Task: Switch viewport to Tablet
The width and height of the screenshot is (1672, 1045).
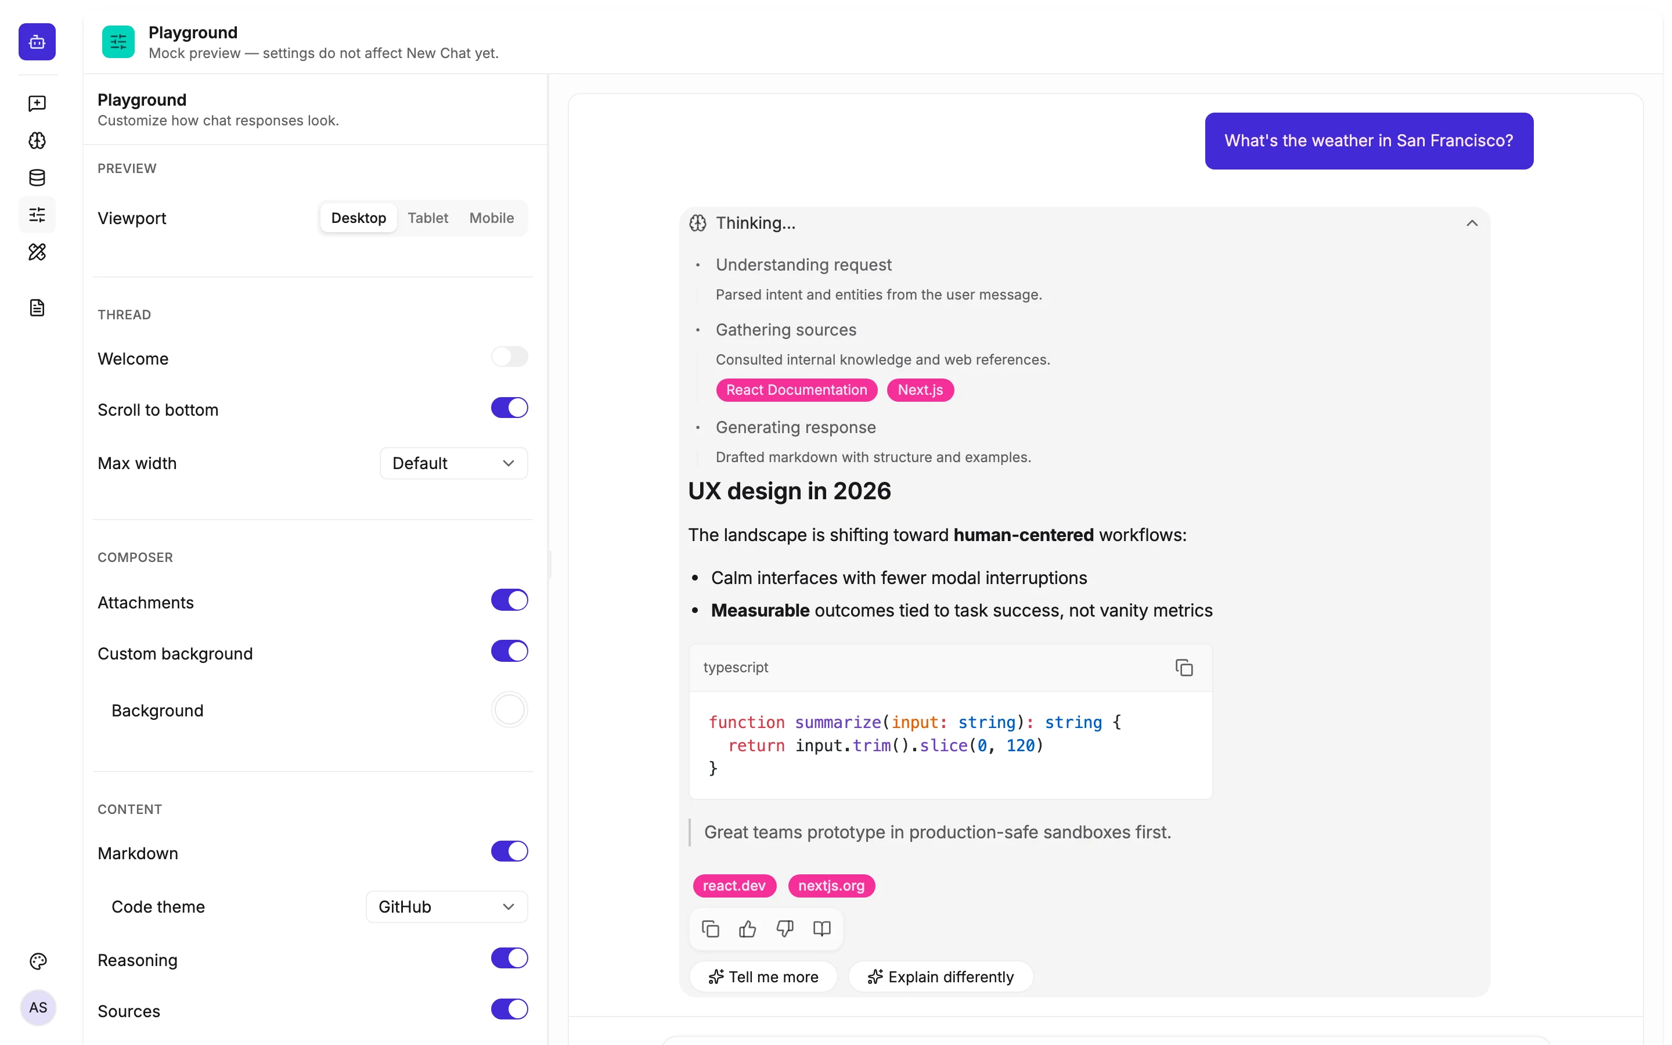Action: pos(428,218)
